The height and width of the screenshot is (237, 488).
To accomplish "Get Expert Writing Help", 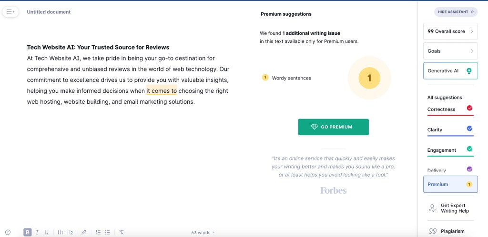I will [x=450, y=208].
